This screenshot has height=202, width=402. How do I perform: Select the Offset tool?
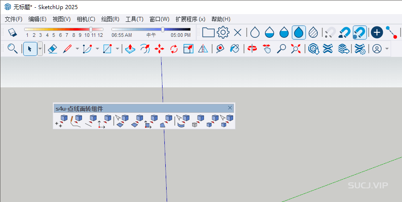point(145,48)
